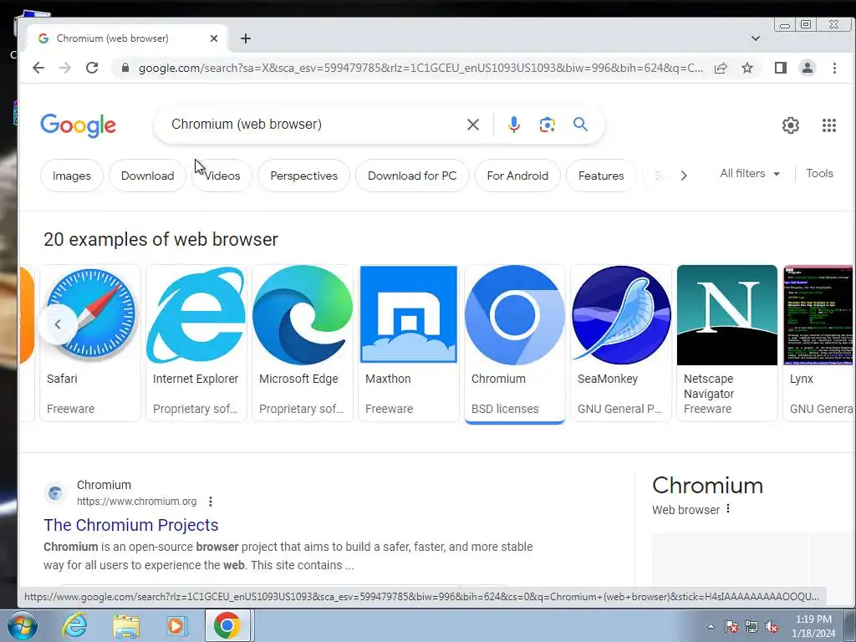Clear the search box with X
The width and height of the screenshot is (856, 642).
(x=473, y=125)
